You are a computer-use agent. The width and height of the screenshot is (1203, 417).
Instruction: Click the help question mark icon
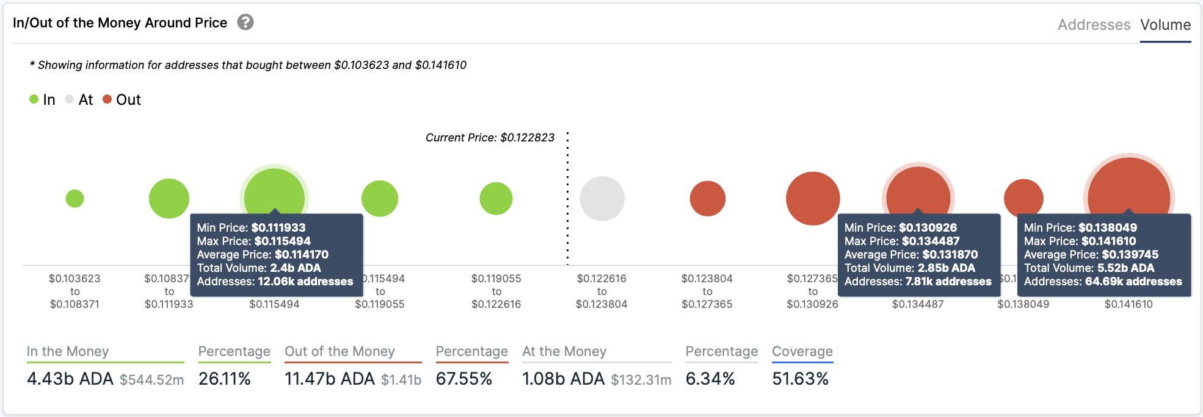[x=245, y=23]
